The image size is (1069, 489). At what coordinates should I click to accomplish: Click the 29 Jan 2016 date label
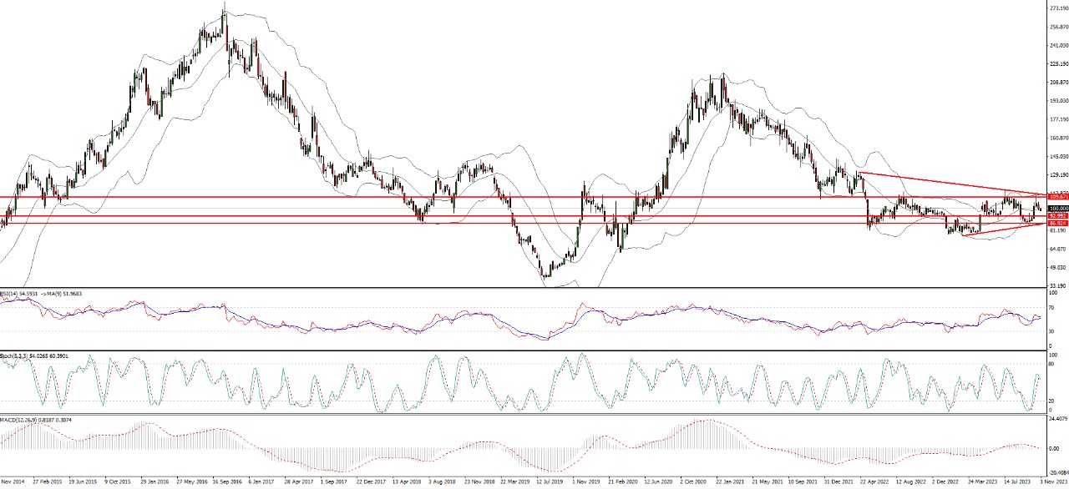click(154, 481)
